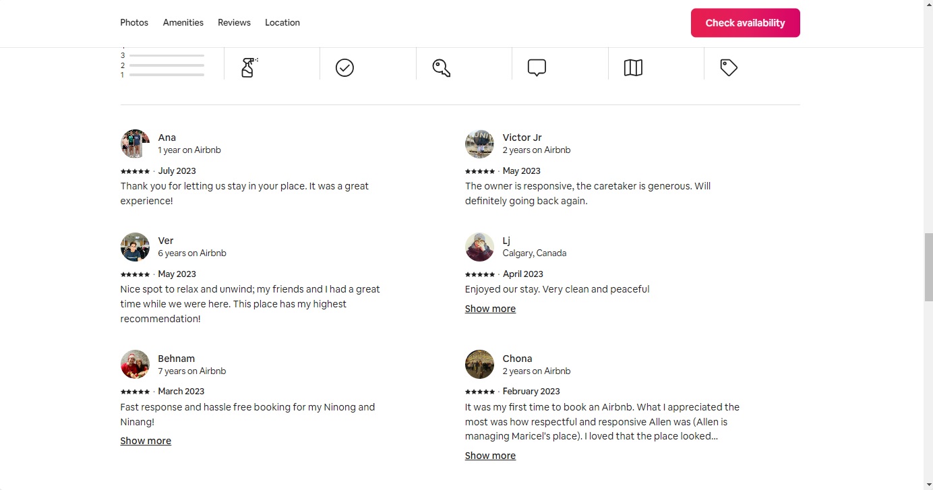Open Lj's profile avatar

point(479,247)
